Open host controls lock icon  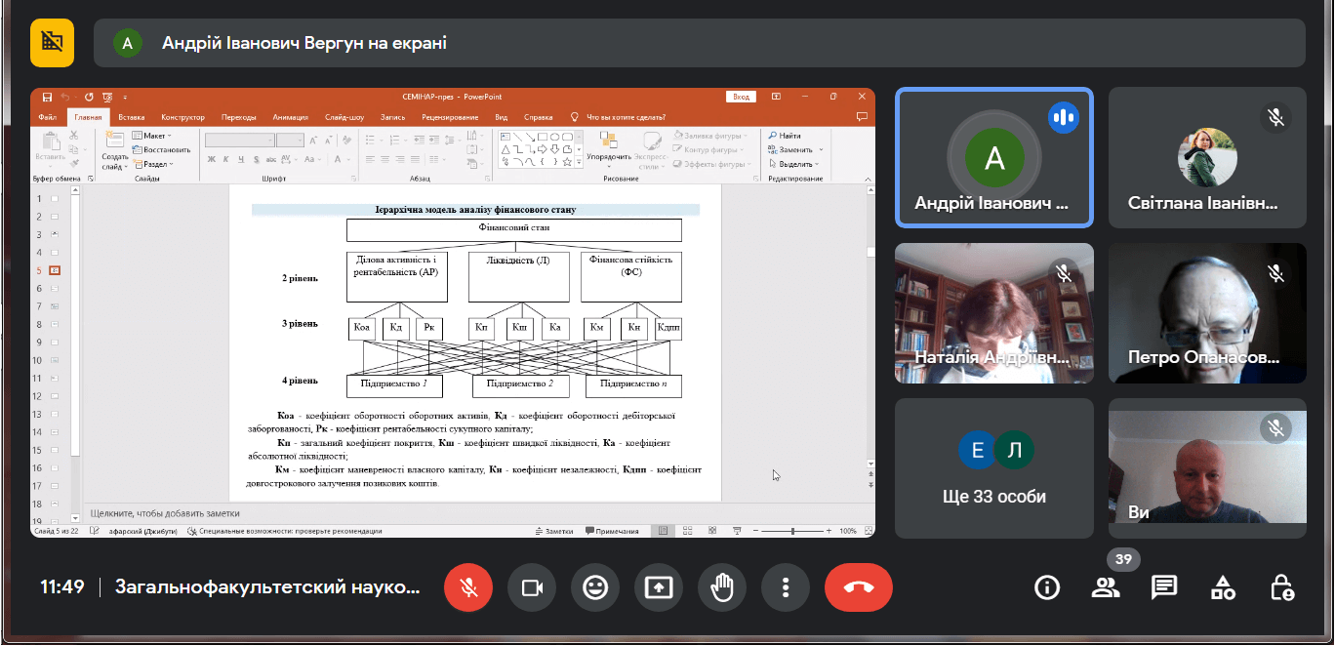[1281, 587]
